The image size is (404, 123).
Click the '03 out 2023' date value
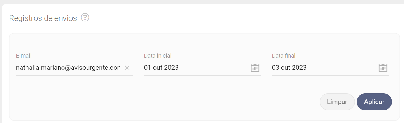tap(289, 68)
